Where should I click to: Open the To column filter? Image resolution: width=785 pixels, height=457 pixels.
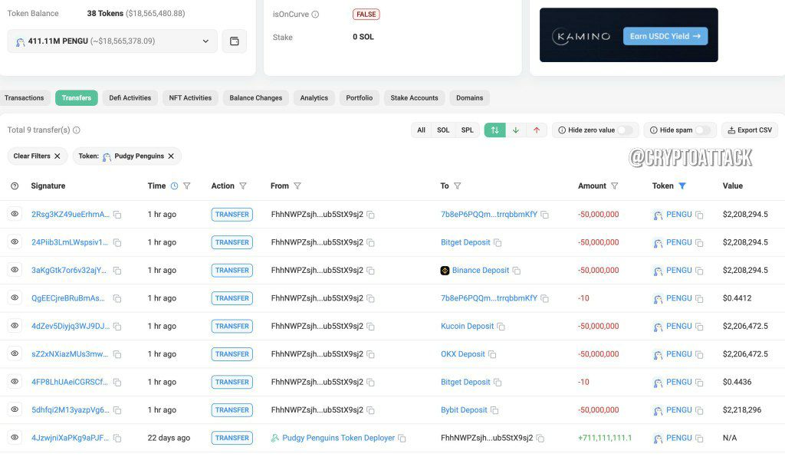[x=457, y=186]
